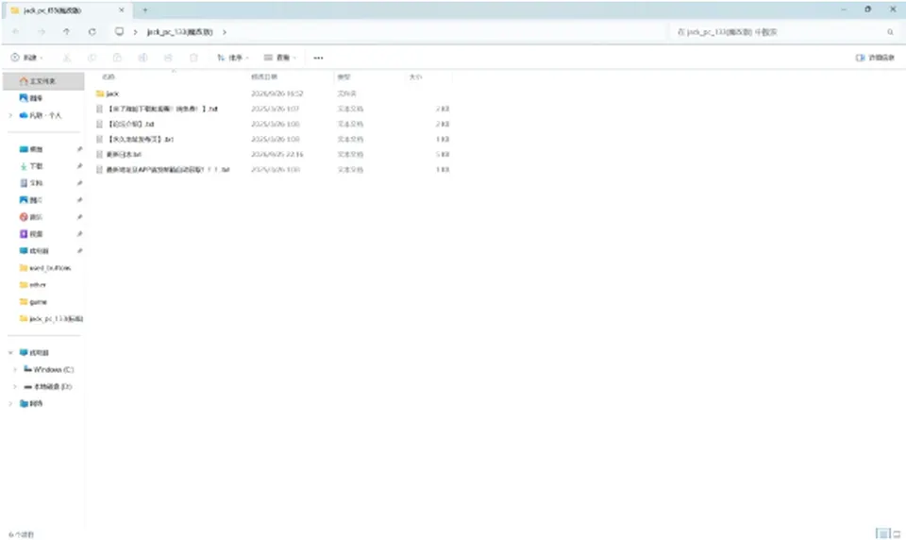Image resolution: width=906 pixels, height=540 pixels.
Task: Switch to large thumbnails view in status bar
Action: click(x=897, y=533)
